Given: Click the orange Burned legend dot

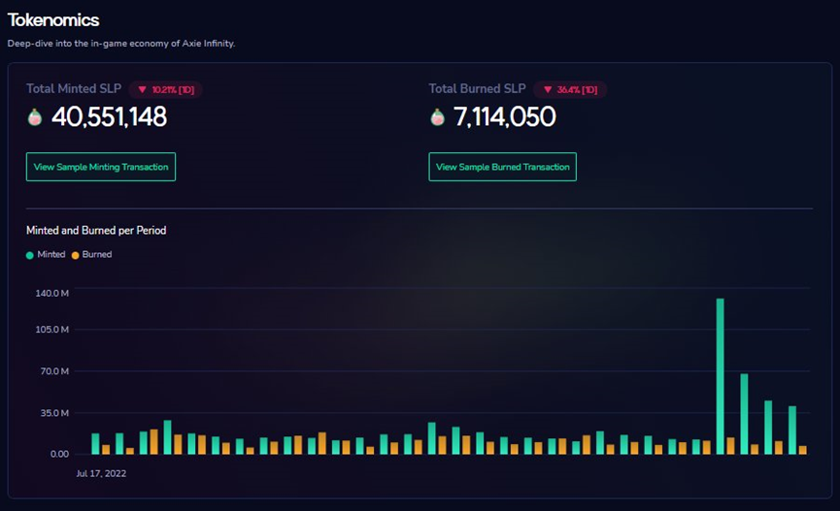Looking at the screenshot, I should click(76, 255).
